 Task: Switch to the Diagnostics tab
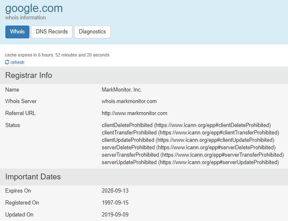(x=92, y=32)
